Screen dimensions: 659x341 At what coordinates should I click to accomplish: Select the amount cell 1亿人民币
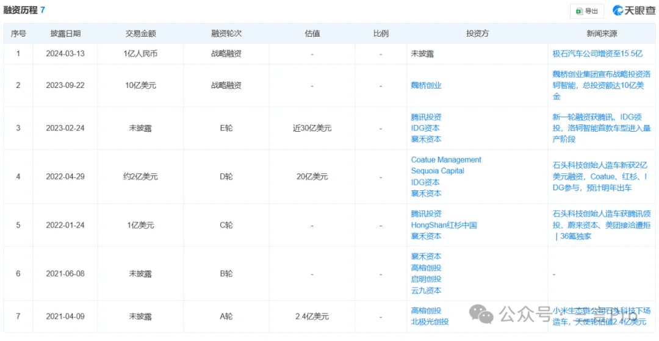[140, 54]
